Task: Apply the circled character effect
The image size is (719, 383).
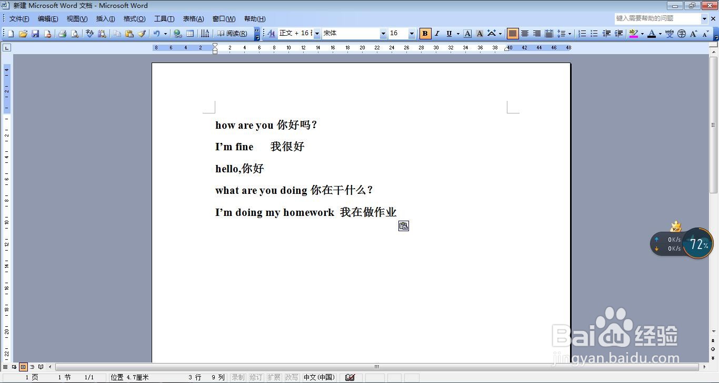Action: pos(682,33)
